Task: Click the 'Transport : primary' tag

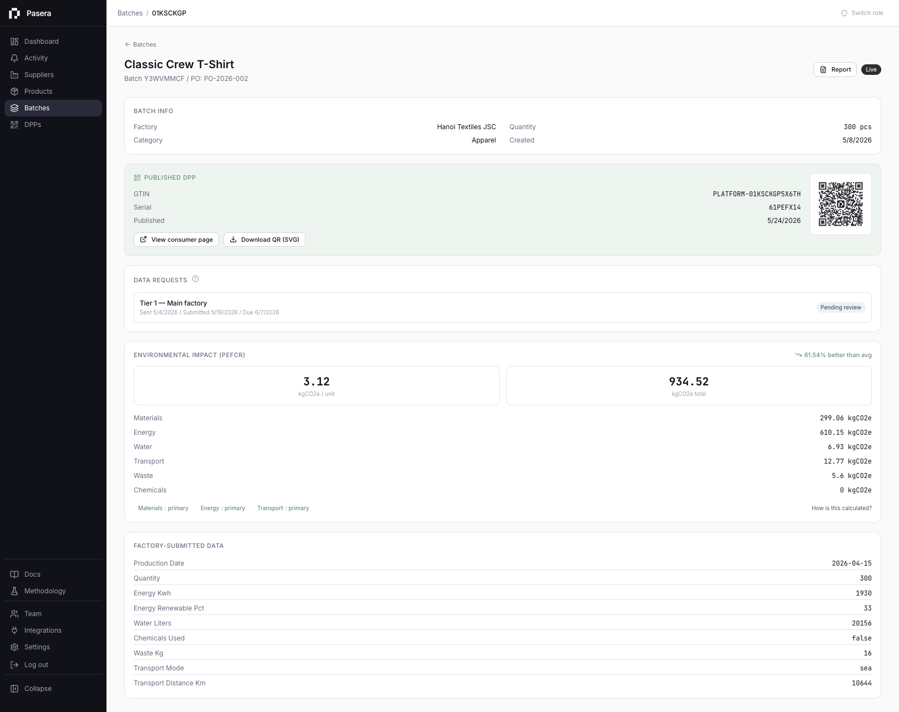Action: pos(283,508)
